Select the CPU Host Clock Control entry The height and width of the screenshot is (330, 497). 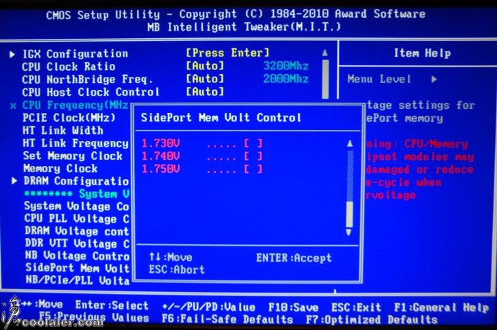[91, 92]
